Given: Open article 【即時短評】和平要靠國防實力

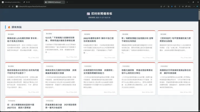Looking at the screenshot, I should [x=175, y=40].
